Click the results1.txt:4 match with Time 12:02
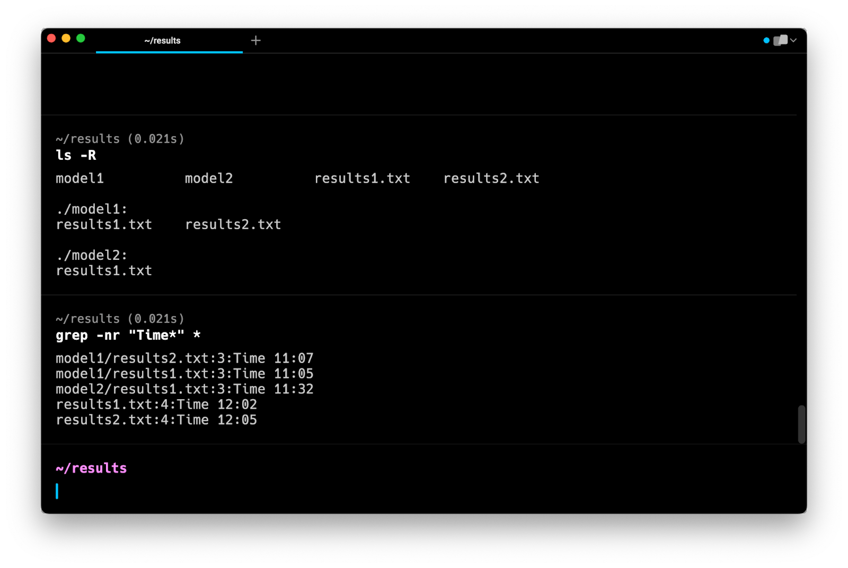Image resolution: width=848 pixels, height=568 pixels. tap(156, 404)
